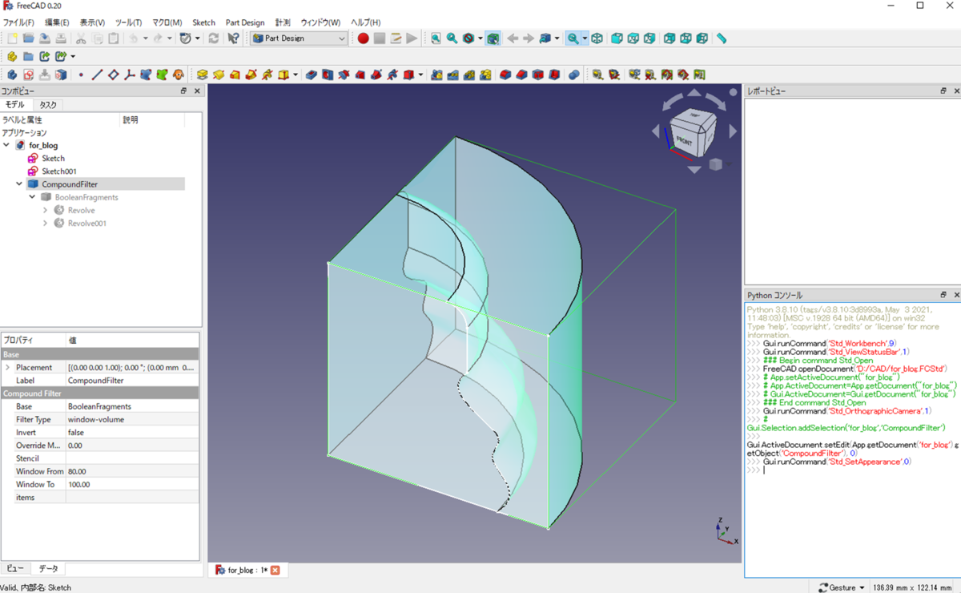Float the レポートビュー panel

943,91
